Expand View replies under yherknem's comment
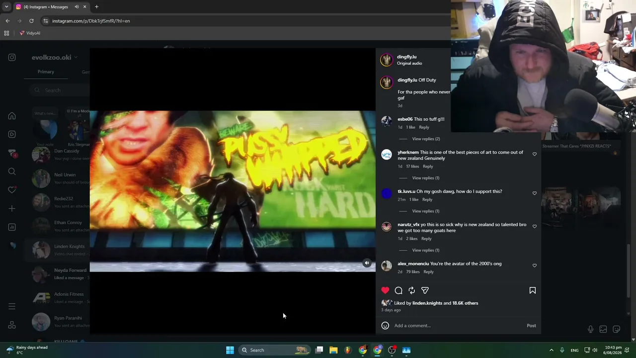636x358 pixels. coord(426,178)
